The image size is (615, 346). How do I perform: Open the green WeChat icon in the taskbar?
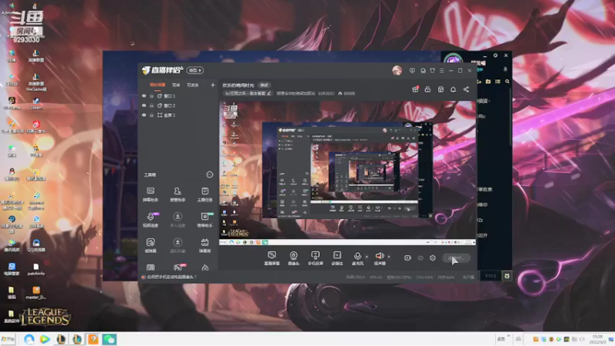tap(109, 339)
